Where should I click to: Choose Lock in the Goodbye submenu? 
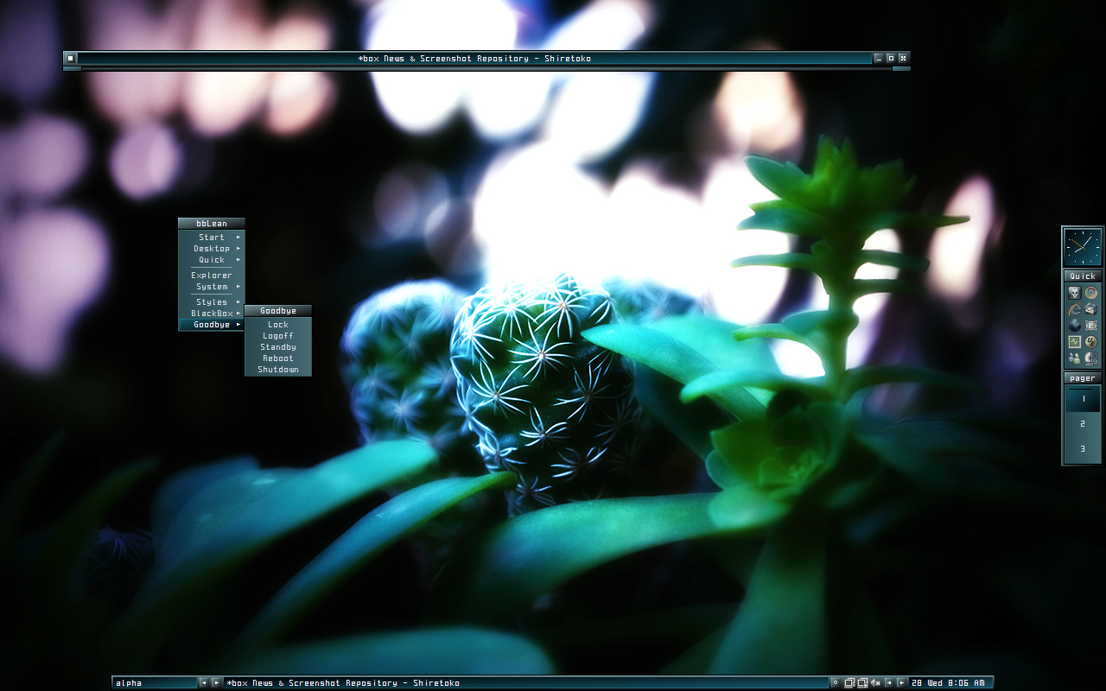click(278, 325)
